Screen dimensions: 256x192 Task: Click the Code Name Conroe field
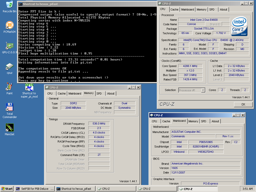191,24
